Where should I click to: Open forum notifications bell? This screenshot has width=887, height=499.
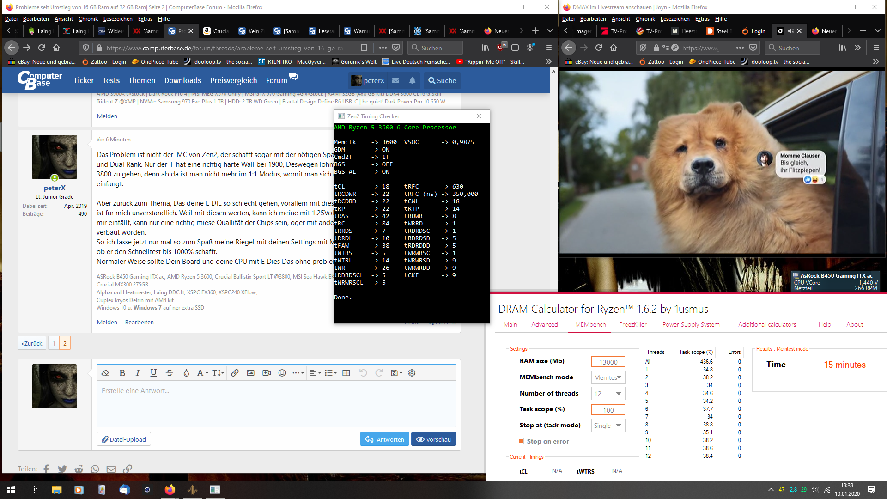pyautogui.click(x=412, y=81)
